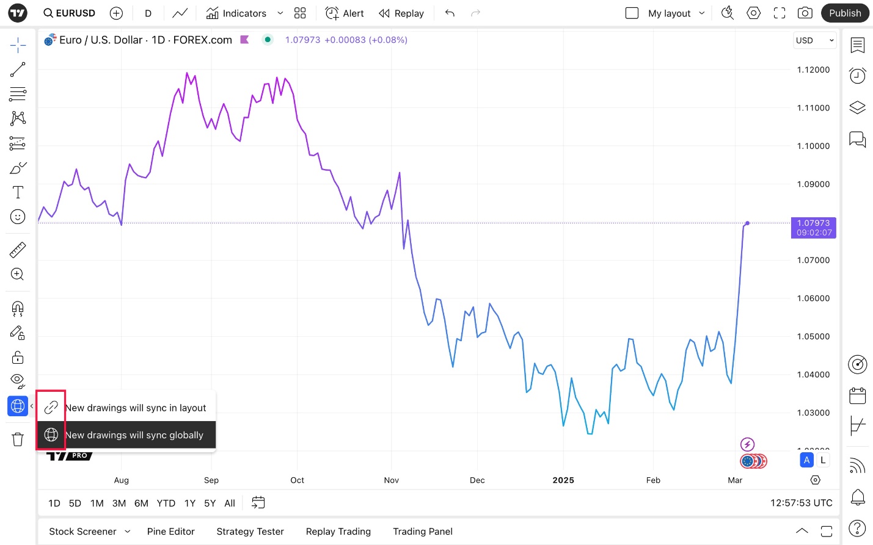Expand the Stock Screener dropdown arrow
The image size is (873, 545).
click(127, 532)
